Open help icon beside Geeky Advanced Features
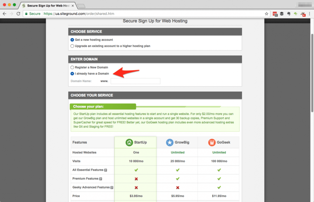Screen dimensions: 314x202 pos(112,188)
